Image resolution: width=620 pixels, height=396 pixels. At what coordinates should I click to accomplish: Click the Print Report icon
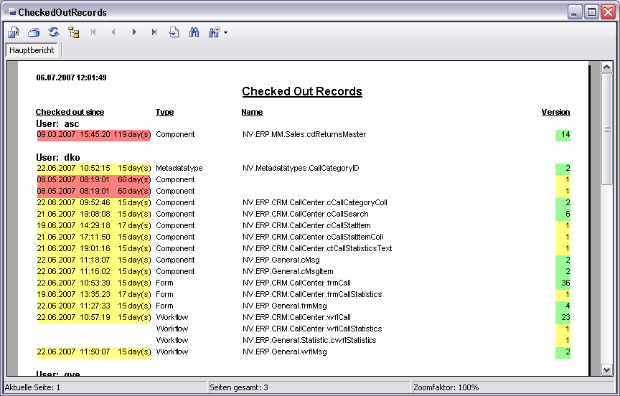tap(34, 32)
